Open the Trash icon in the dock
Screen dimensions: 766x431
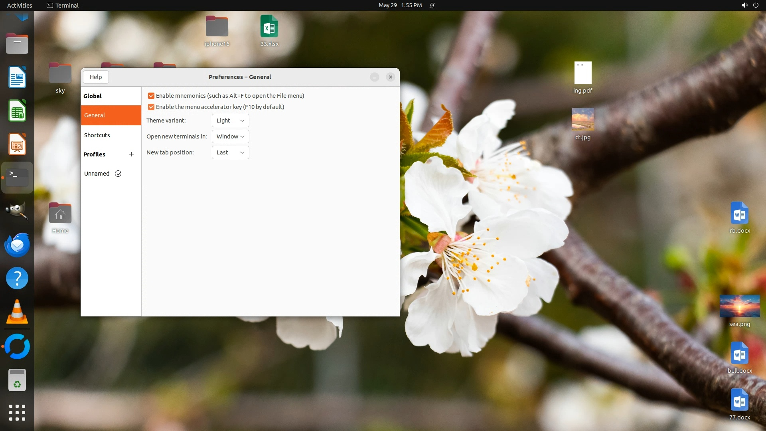[17, 380]
